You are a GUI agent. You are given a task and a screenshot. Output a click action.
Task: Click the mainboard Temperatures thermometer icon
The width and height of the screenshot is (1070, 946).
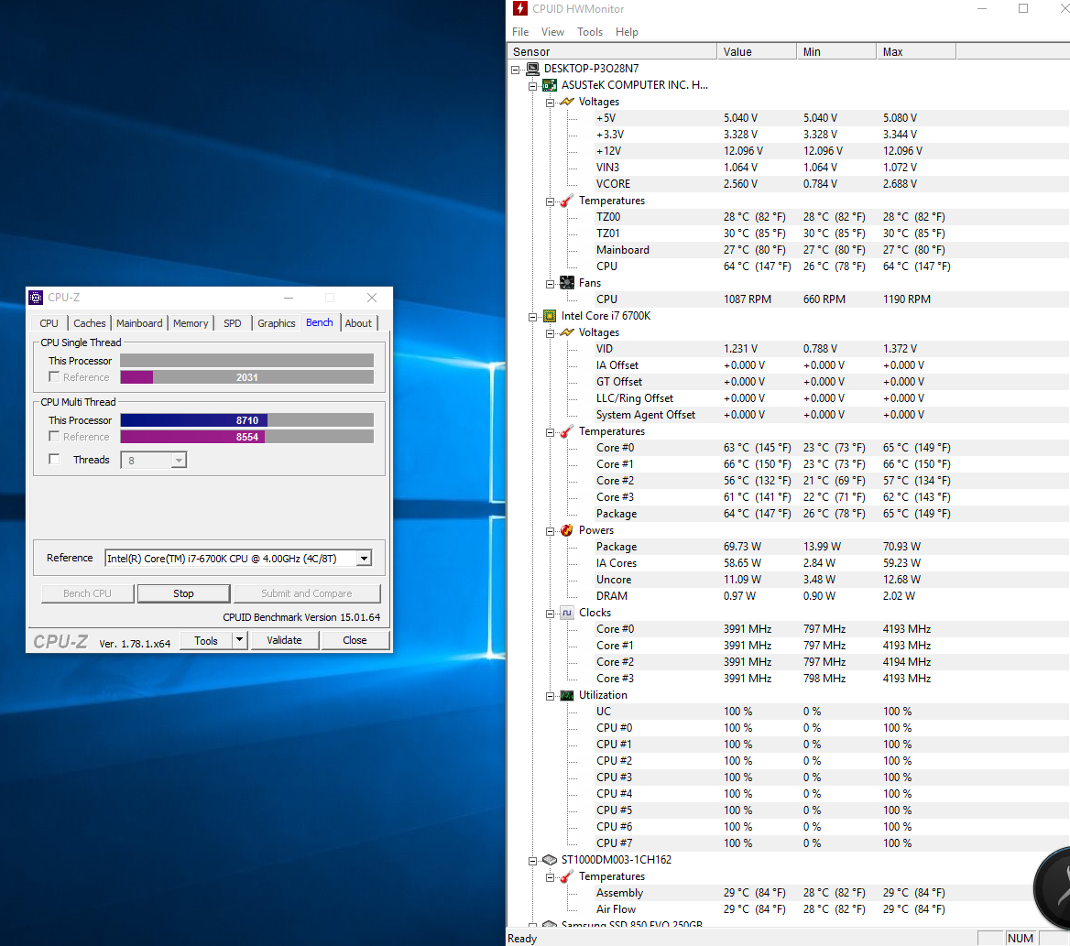pos(567,201)
